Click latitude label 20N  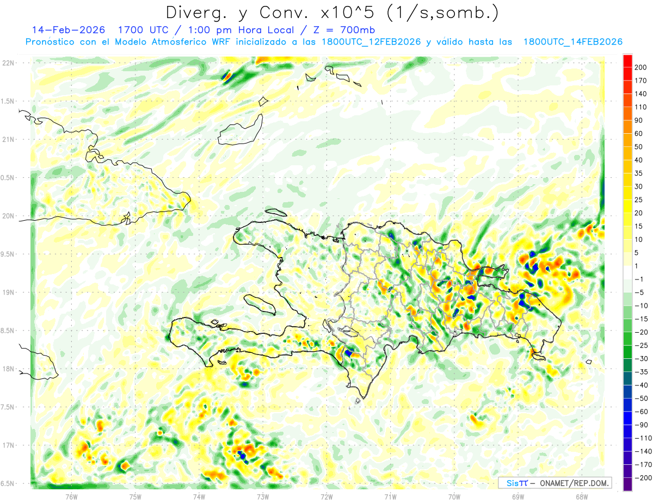click(9, 216)
